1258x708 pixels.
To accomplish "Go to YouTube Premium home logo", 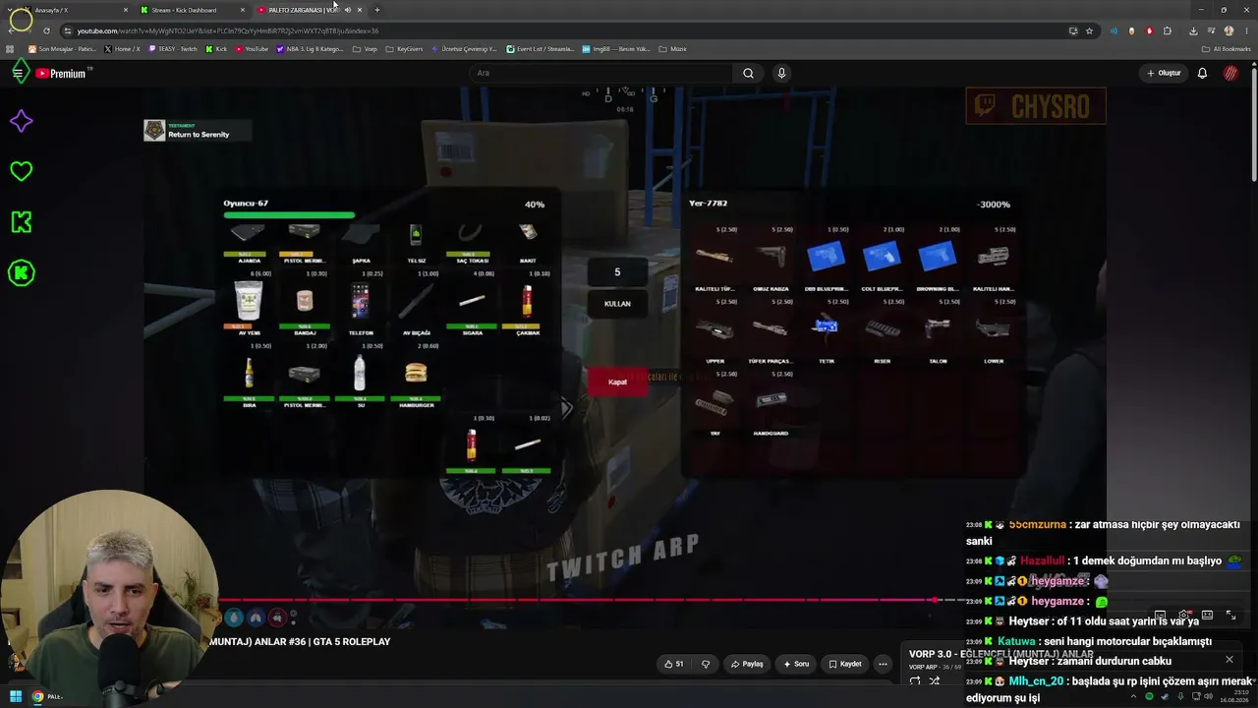I will click(x=61, y=74).
